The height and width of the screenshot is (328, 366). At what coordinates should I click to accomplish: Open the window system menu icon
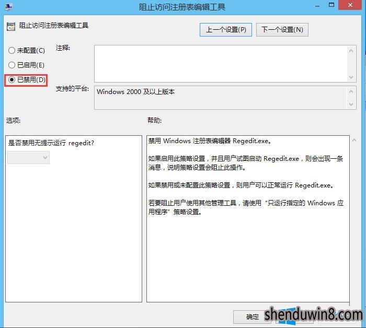click(9, 6)
